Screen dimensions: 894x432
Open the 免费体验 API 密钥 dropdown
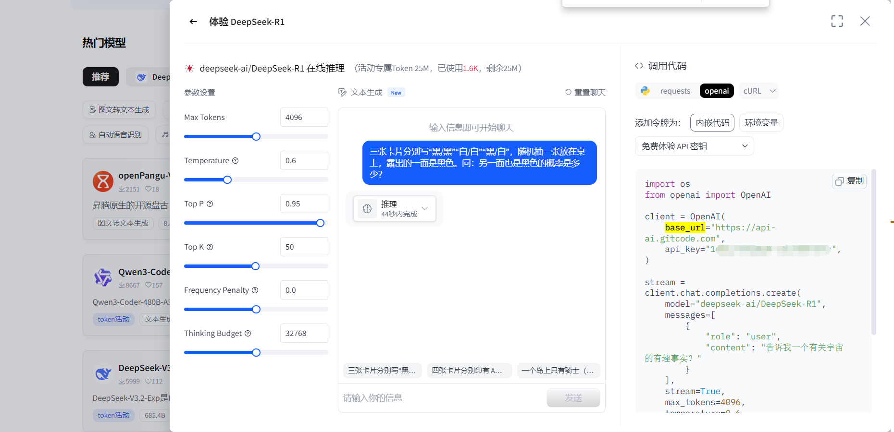(694, 146)
